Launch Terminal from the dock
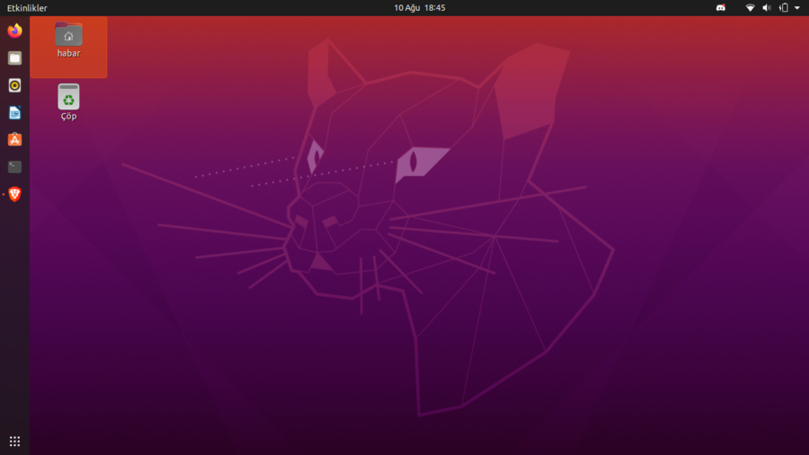Screen dimensions: 809x455 (14, 167)
